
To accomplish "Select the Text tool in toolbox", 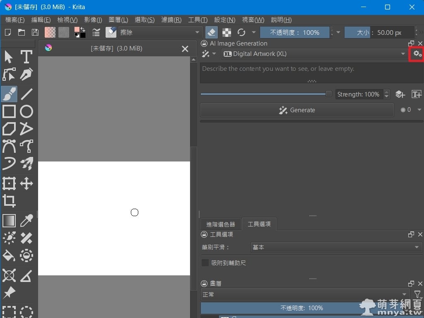I will pyautogui.click(x=26, y=57).
